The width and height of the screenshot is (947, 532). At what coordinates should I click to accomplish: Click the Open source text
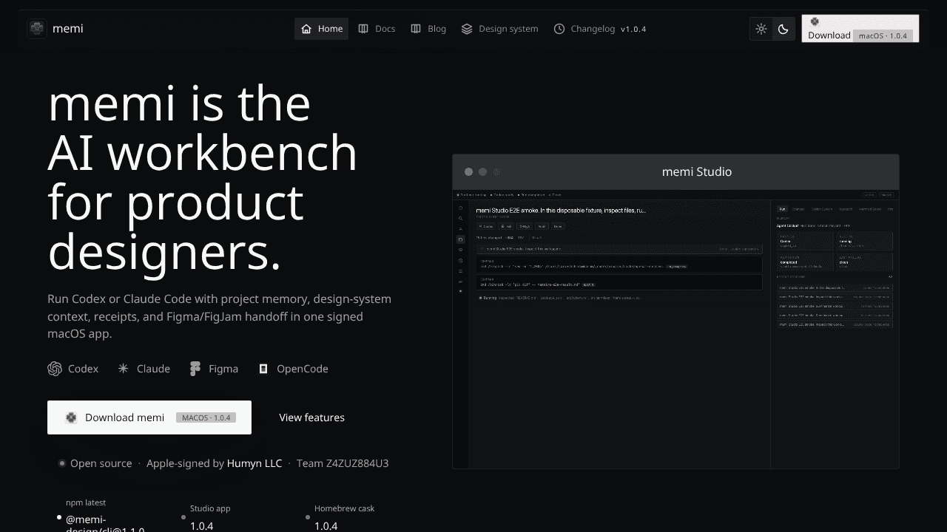(x=101, y=463)
